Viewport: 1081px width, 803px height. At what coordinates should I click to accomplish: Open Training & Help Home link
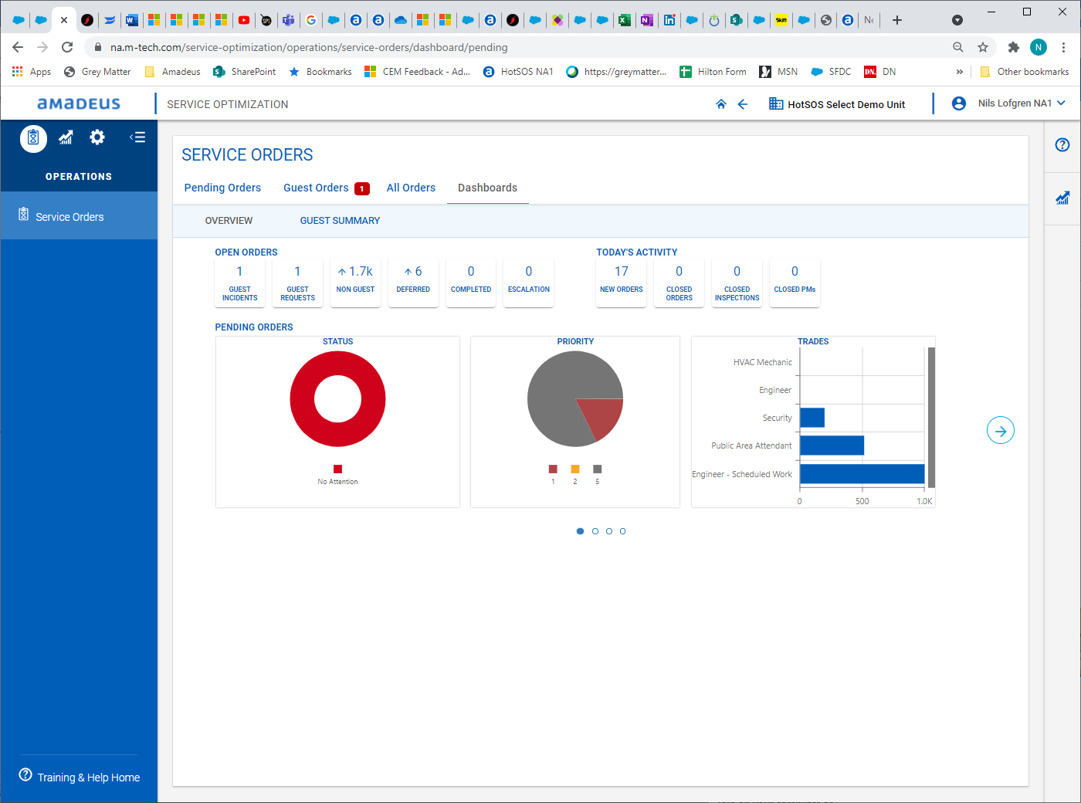point(89,778)
